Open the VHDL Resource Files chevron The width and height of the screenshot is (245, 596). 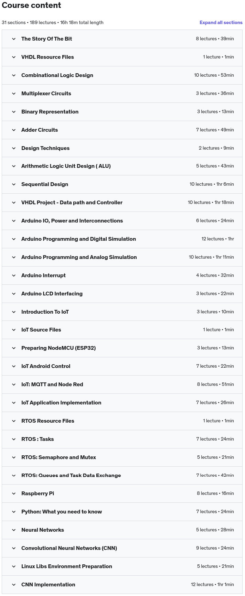click(x=14, y=57)
